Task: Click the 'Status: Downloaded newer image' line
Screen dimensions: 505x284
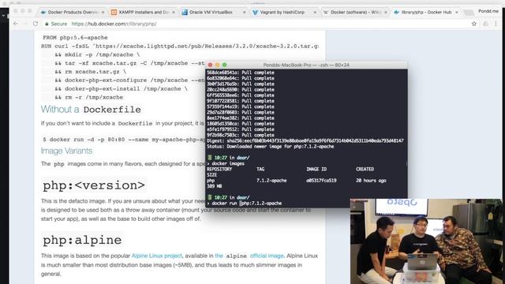Action: pos(270,147)
